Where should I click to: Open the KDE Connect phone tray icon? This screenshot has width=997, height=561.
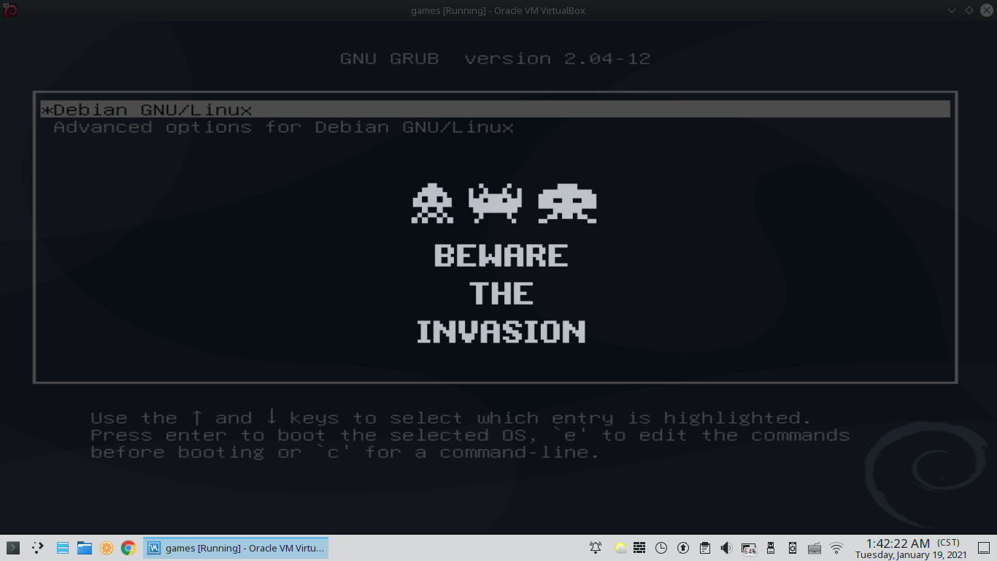793,548
